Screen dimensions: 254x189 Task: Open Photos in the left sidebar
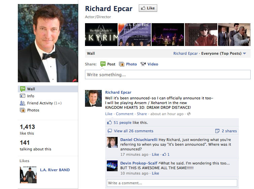click(x=33, y=110)
